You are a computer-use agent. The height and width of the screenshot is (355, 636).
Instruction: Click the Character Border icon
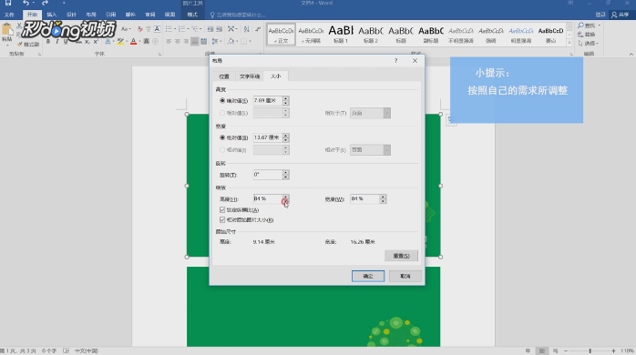pyautogui.click(x=157, y=29)
